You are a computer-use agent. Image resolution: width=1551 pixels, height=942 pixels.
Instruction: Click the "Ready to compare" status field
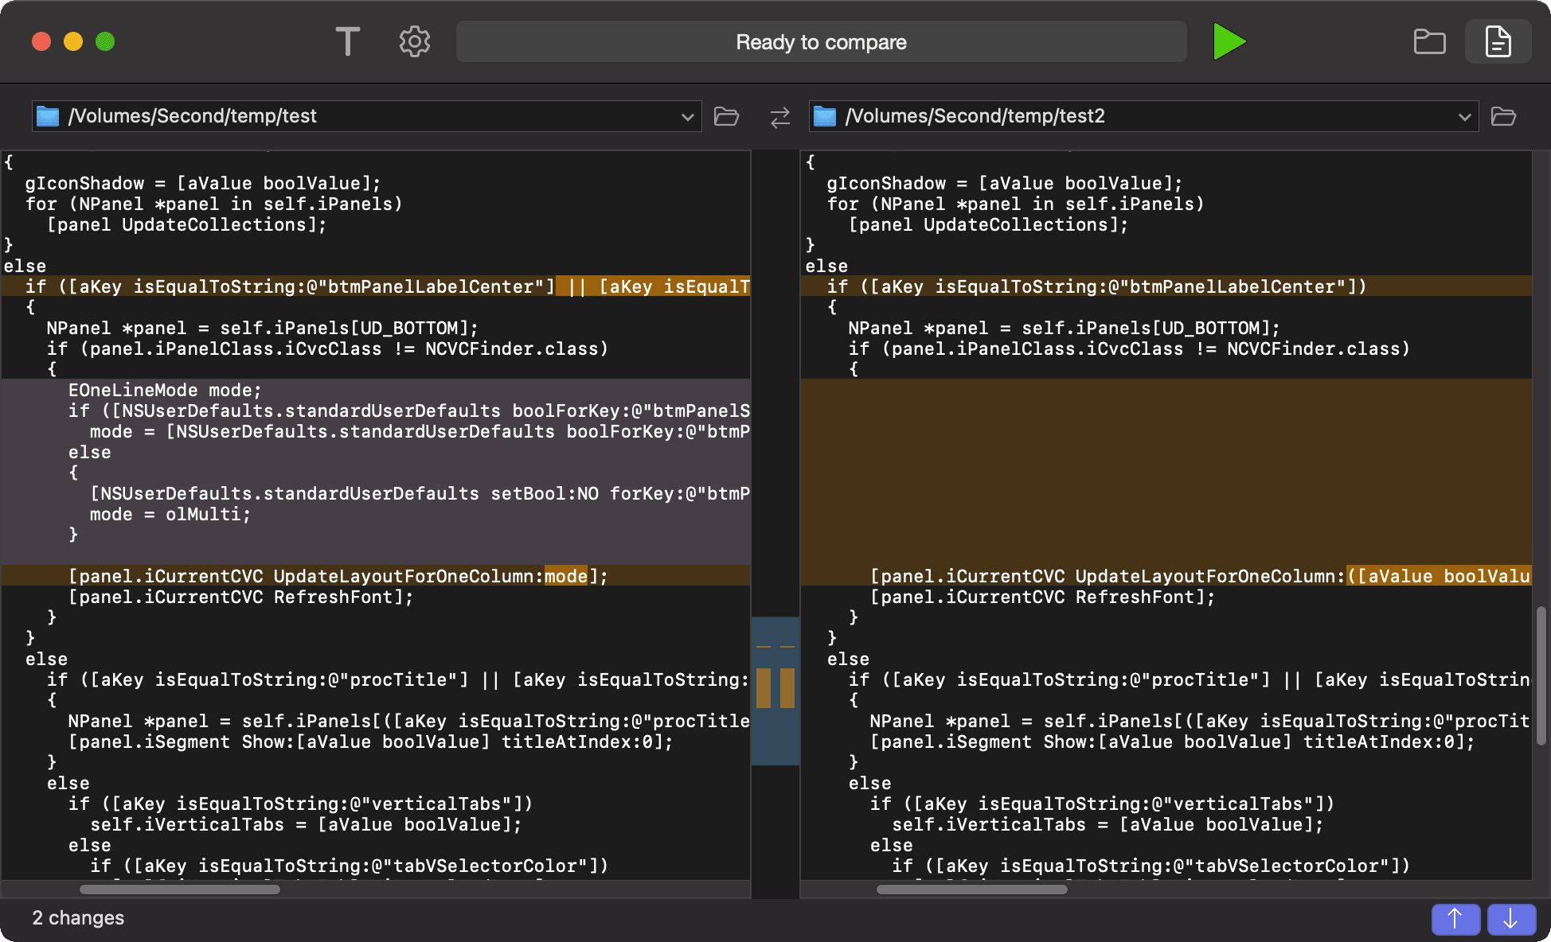pos(821,41)
